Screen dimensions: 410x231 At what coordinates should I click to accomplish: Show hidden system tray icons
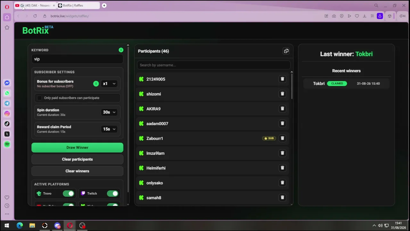coord(374,226)
